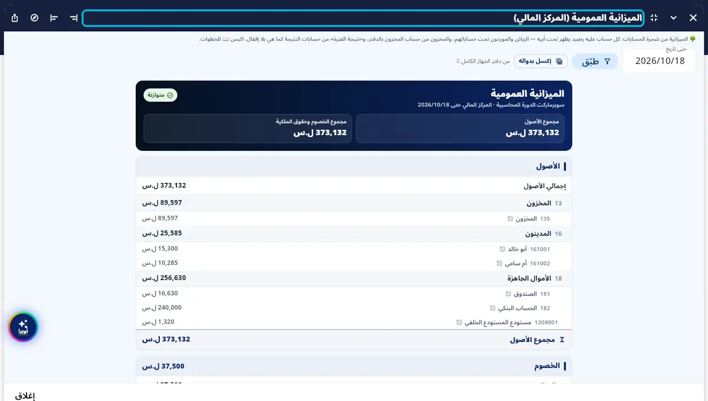708x401 pixels.
Task: Click the 15,300 ل.س amount for أبو خالد
Action: point(160,249)
